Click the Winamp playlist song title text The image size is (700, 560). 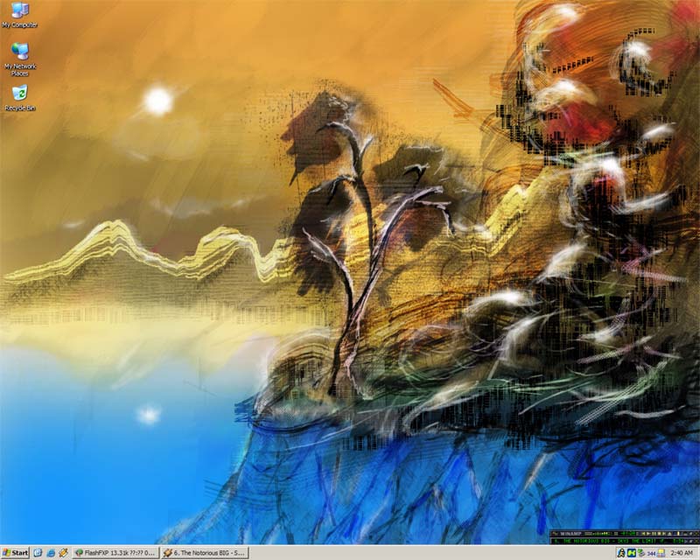tap(611, 542)
